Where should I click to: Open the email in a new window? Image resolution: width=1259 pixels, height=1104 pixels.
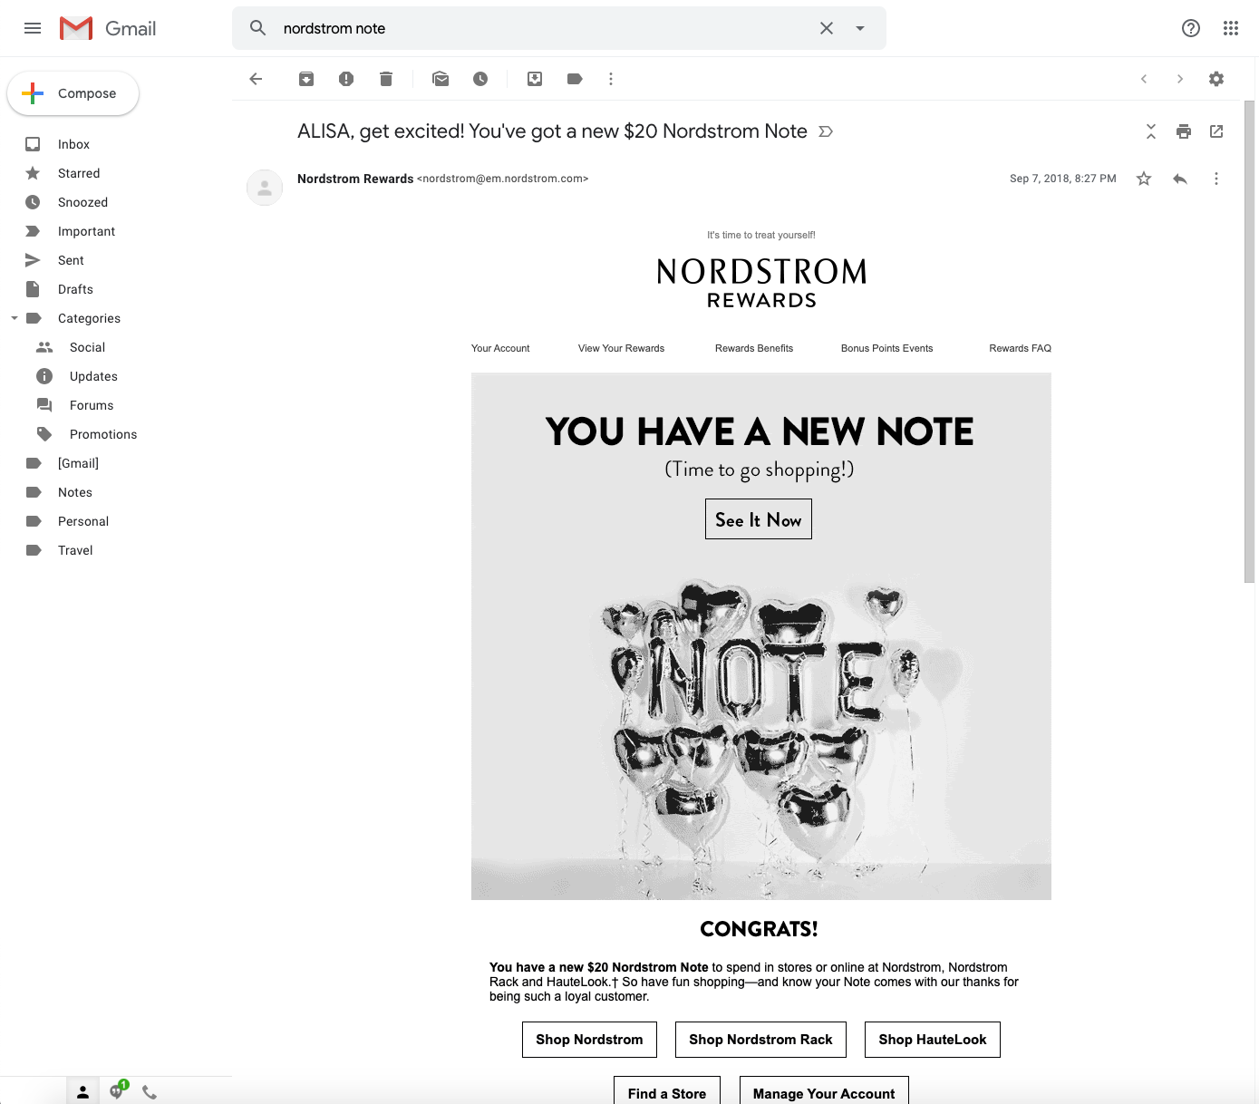pyautogui.click(x=1216, y=131)
